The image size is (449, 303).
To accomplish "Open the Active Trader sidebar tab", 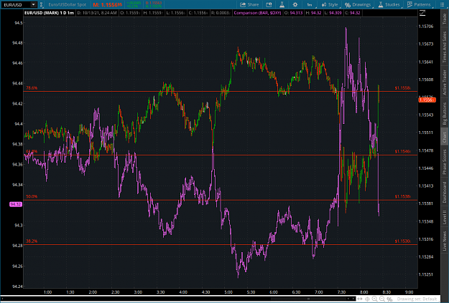I will (445, 82).
